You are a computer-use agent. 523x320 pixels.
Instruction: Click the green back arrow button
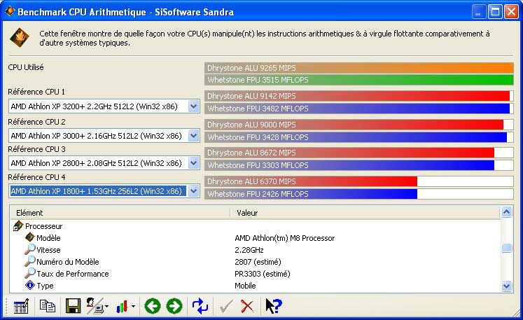[152, 306]
